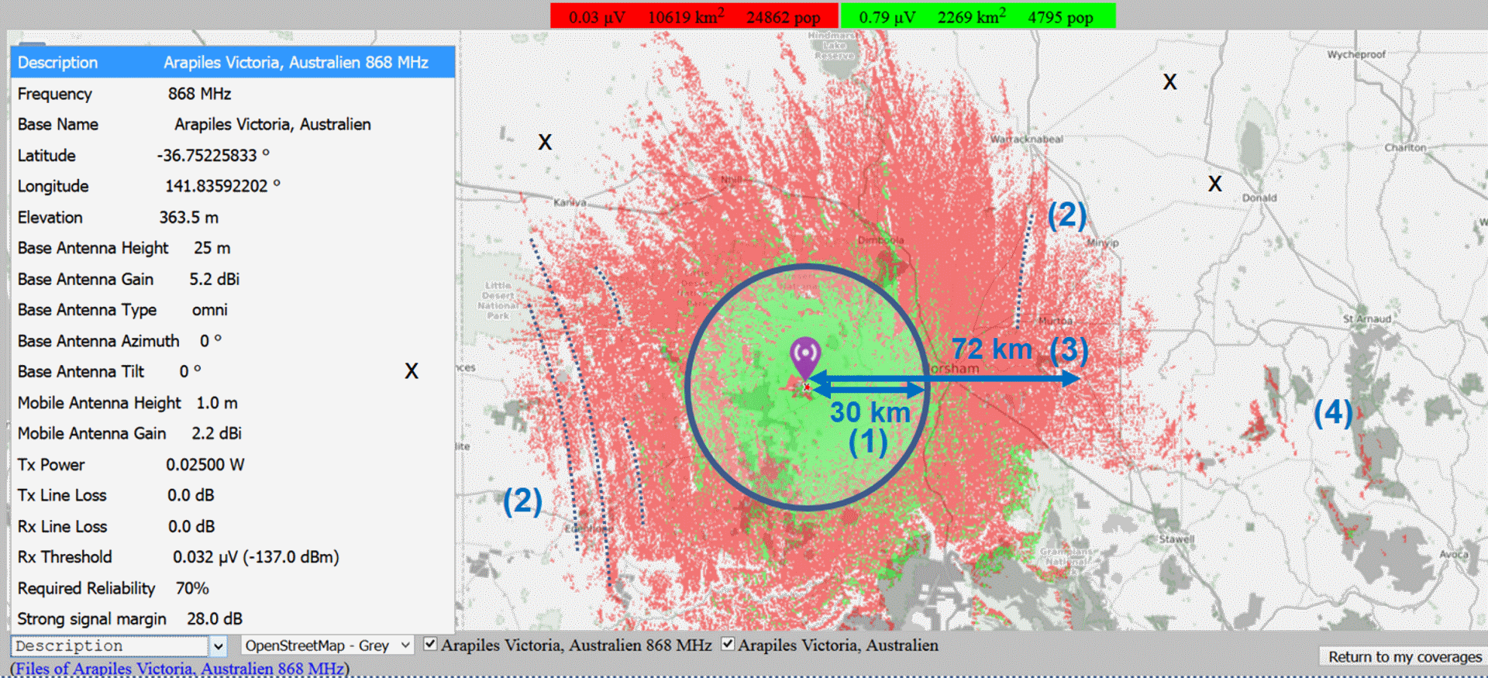Open Files of Arapiles Victoria link
Viewport: 1488px width, 678px height.
point(179,668)
